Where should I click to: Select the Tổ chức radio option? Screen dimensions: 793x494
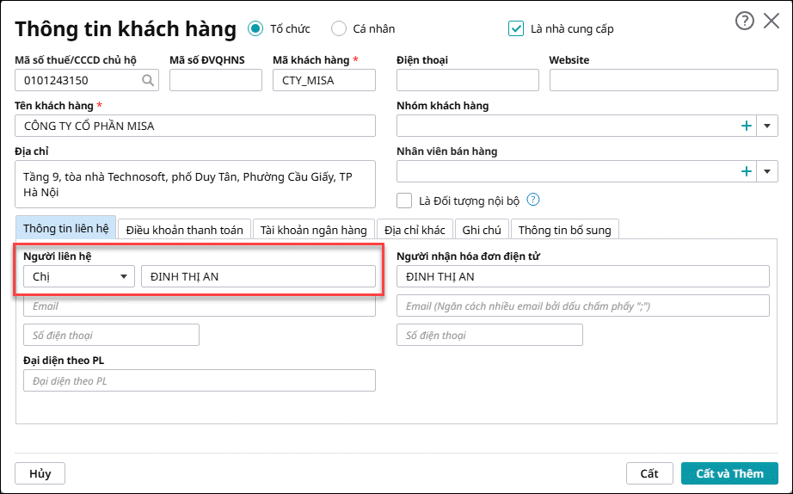point(255,28)
